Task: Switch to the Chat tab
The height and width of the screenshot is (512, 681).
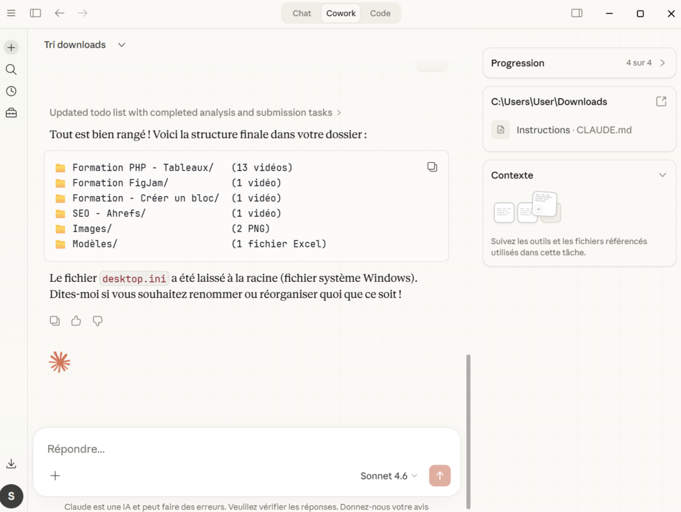Action: pyautogui.click(x=302, y=13)
